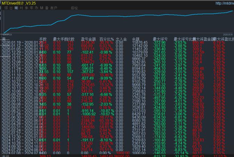
Task: Click the trade count 214
Action: tap(70, 85)
